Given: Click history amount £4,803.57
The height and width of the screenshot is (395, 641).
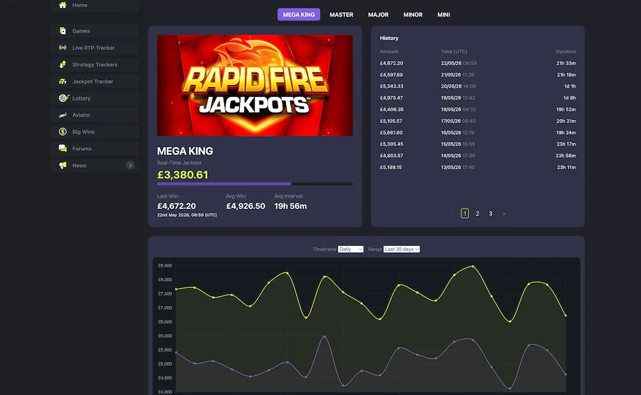Looking at the screenshot, I should pyautogui.click(x=392, y=155).
